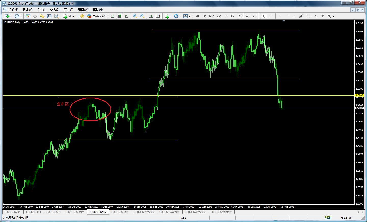Screen dimensions: 367x222
Task: Open the 图表(C) menu
Action: click(x=55, y=10)
